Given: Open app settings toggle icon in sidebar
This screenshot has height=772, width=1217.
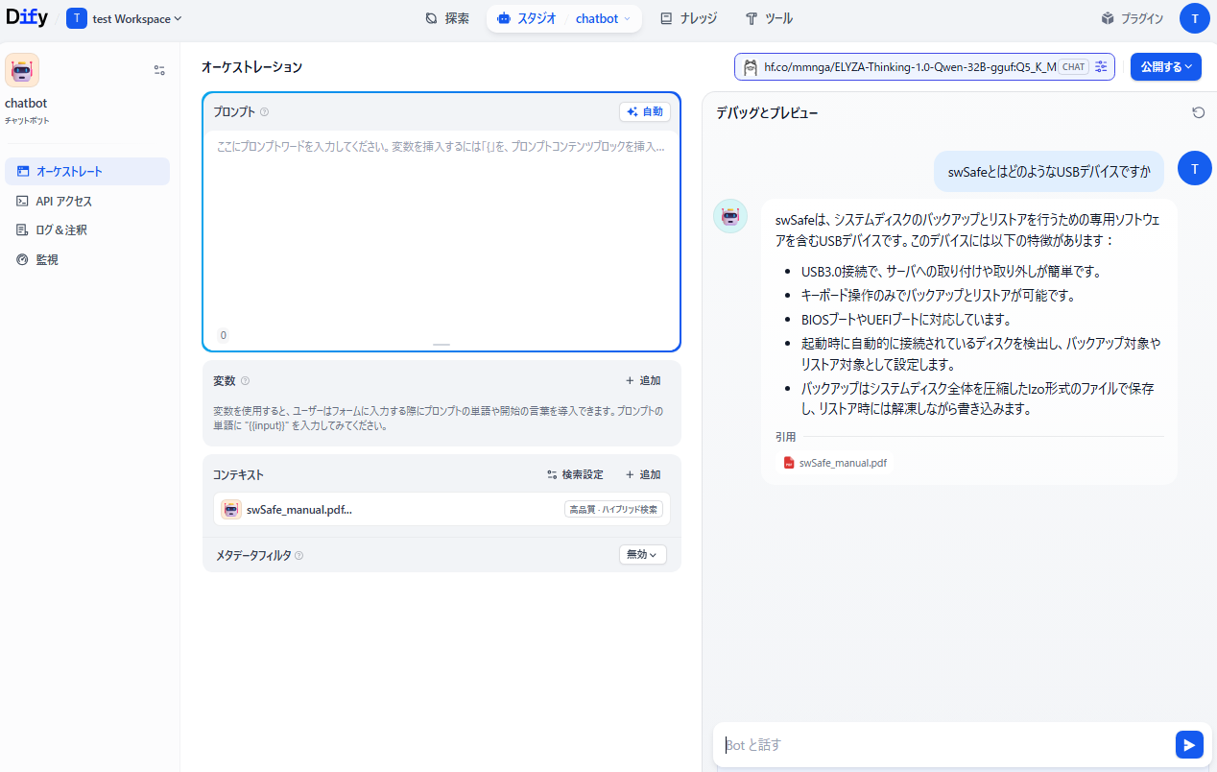Looking at the screenshot, I should pyautogui.click(x=159, y=70).
